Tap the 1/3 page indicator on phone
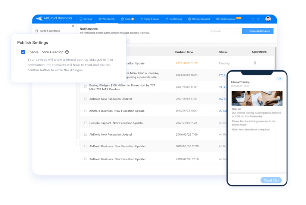 (279, 79)
